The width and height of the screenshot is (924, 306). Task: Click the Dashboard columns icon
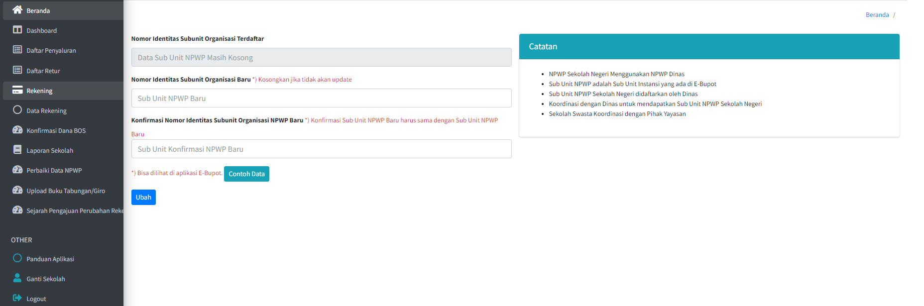[17, 30]
